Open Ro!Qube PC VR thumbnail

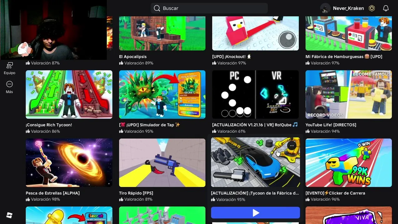[255, 94]
